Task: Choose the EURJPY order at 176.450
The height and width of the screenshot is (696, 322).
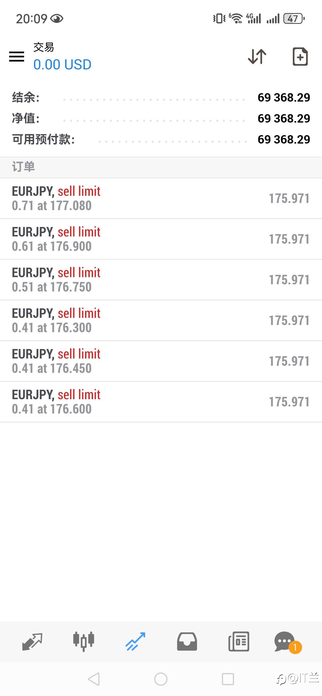Action: coord(161,361)
